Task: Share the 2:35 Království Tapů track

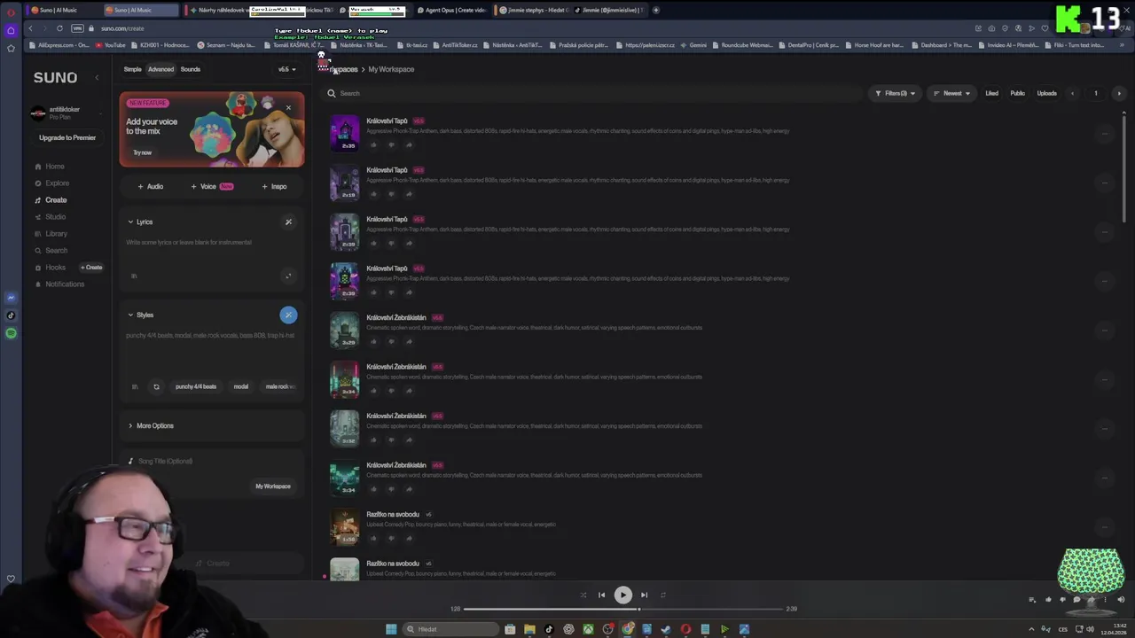Action: [409, 145]
